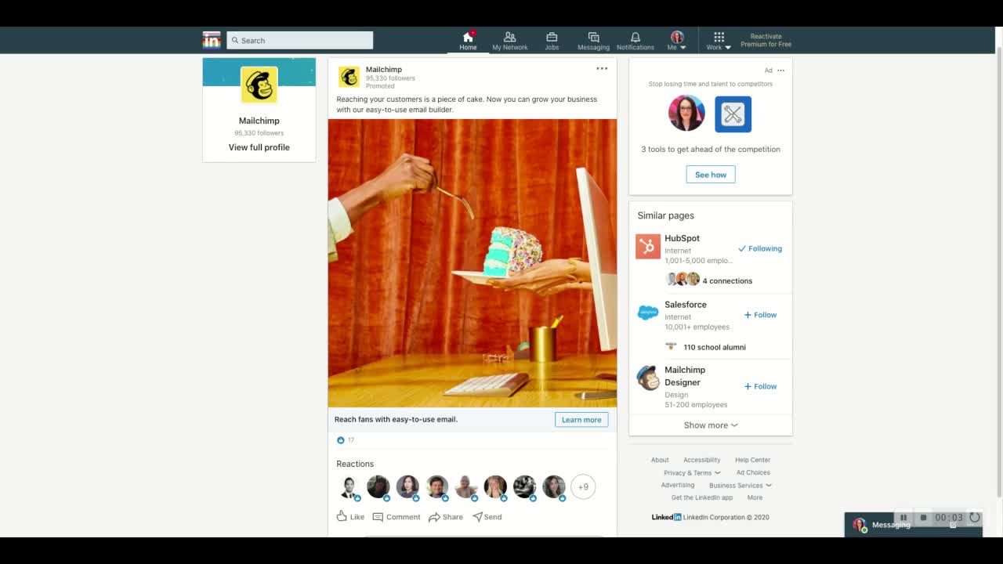The height and width of the screenshot is (564, 1003).
Task: Click the page vertical scrollbar
Action: coord(998,270)
